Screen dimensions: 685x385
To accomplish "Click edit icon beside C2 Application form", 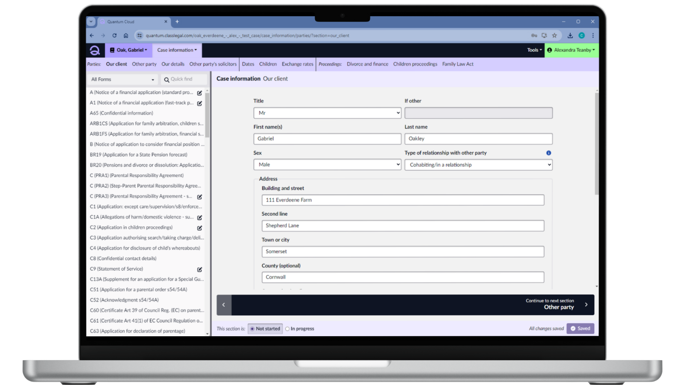I will (200, 228).
